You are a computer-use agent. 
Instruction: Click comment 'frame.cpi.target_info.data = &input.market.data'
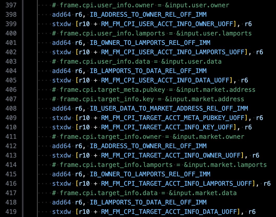pyautogui.click(x=148, y=193)
